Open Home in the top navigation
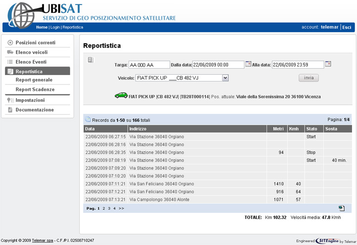 coord(42,27)
